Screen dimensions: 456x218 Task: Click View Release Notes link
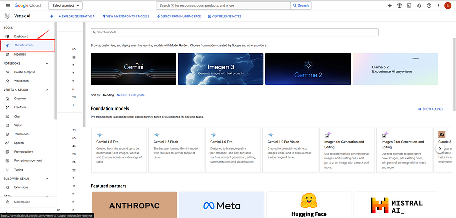pos(224,16)
